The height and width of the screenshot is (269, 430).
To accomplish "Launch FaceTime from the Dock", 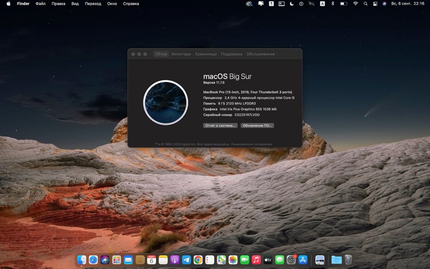I will click(245, 260).
